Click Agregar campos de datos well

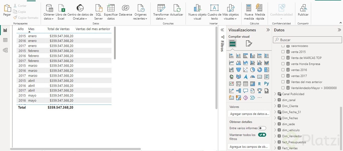[x=249, y=114]
